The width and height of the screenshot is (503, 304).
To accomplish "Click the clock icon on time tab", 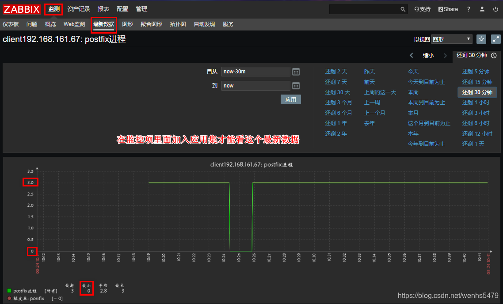I will pos(494,56).
